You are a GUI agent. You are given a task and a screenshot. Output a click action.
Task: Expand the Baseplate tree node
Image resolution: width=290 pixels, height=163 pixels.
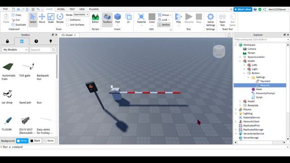(240, 105)
